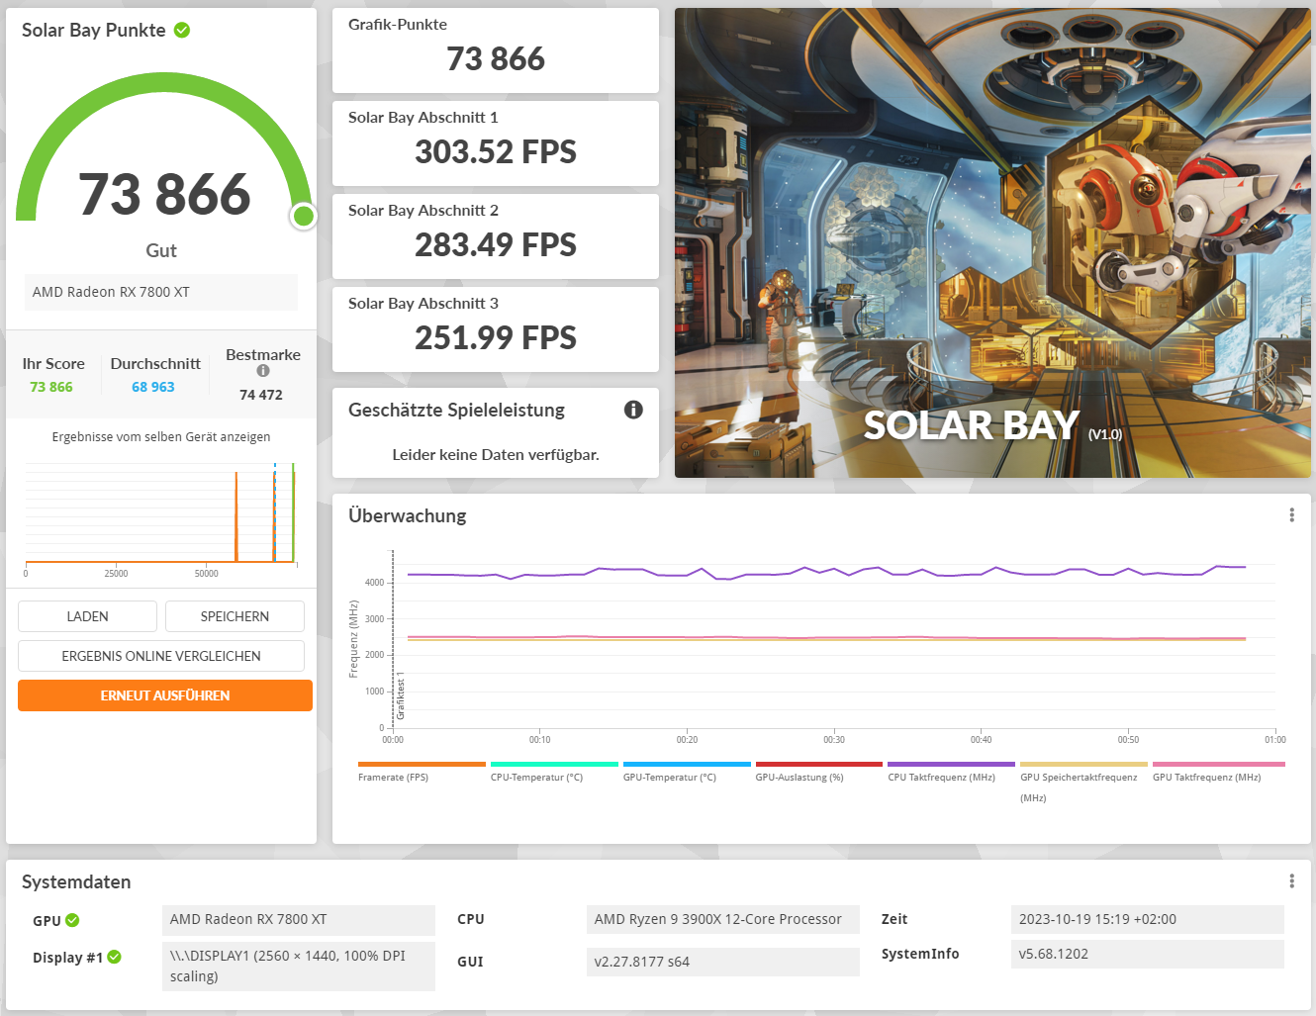Click the AMD Radeon RX 7800 XT label under gauge
This screenshot has width=1316, height=1016.
pyautogui.click(x=161, y=292)
